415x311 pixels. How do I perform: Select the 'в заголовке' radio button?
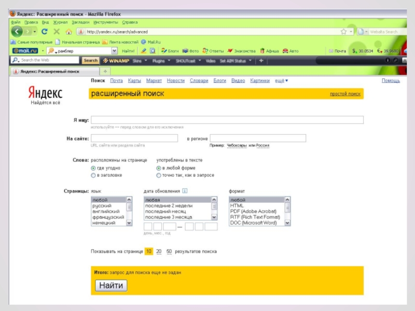(x=93, y=176)
